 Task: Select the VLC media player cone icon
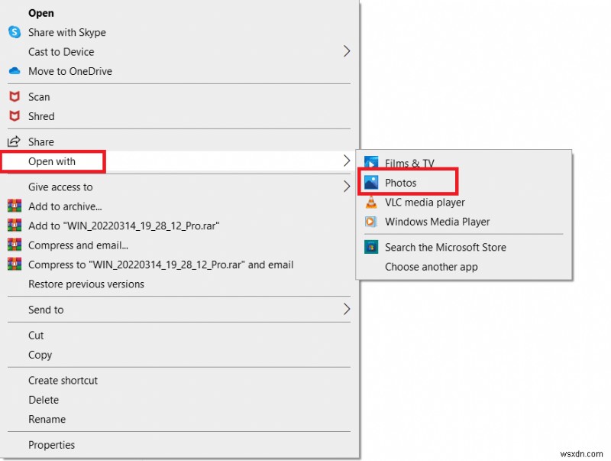click(x=372, y=202)
